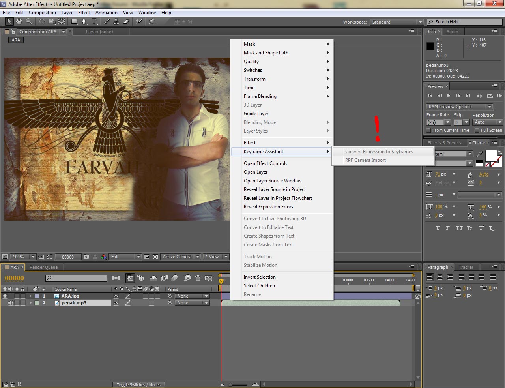Select the Horizontal Type tool
Viewport: 505px width, 388px height.
point(94,22)
